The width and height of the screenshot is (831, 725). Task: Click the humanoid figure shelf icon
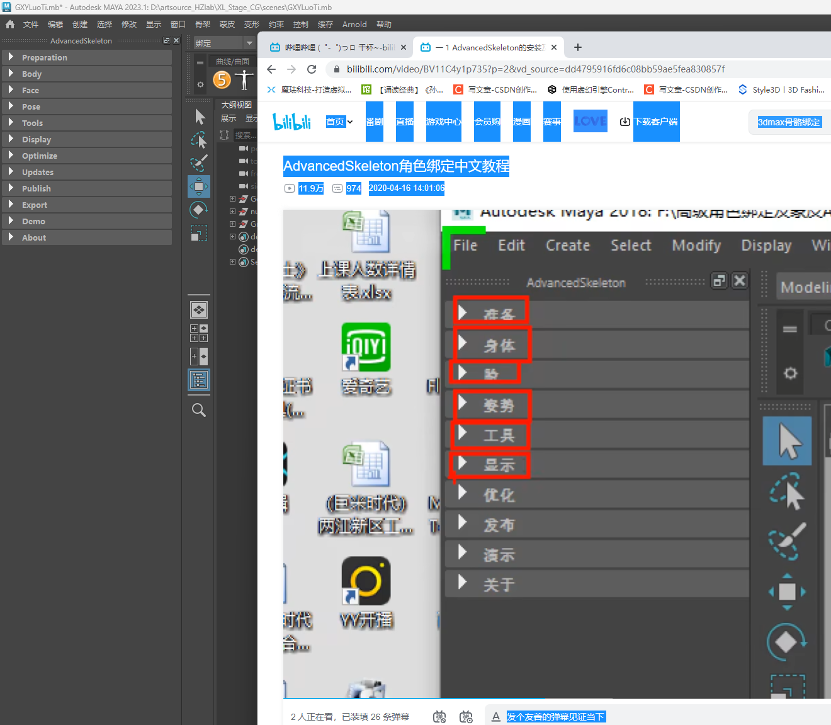point(244,79)
